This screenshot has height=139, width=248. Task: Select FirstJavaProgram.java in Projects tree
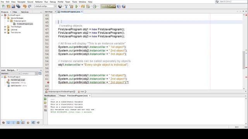25,24
